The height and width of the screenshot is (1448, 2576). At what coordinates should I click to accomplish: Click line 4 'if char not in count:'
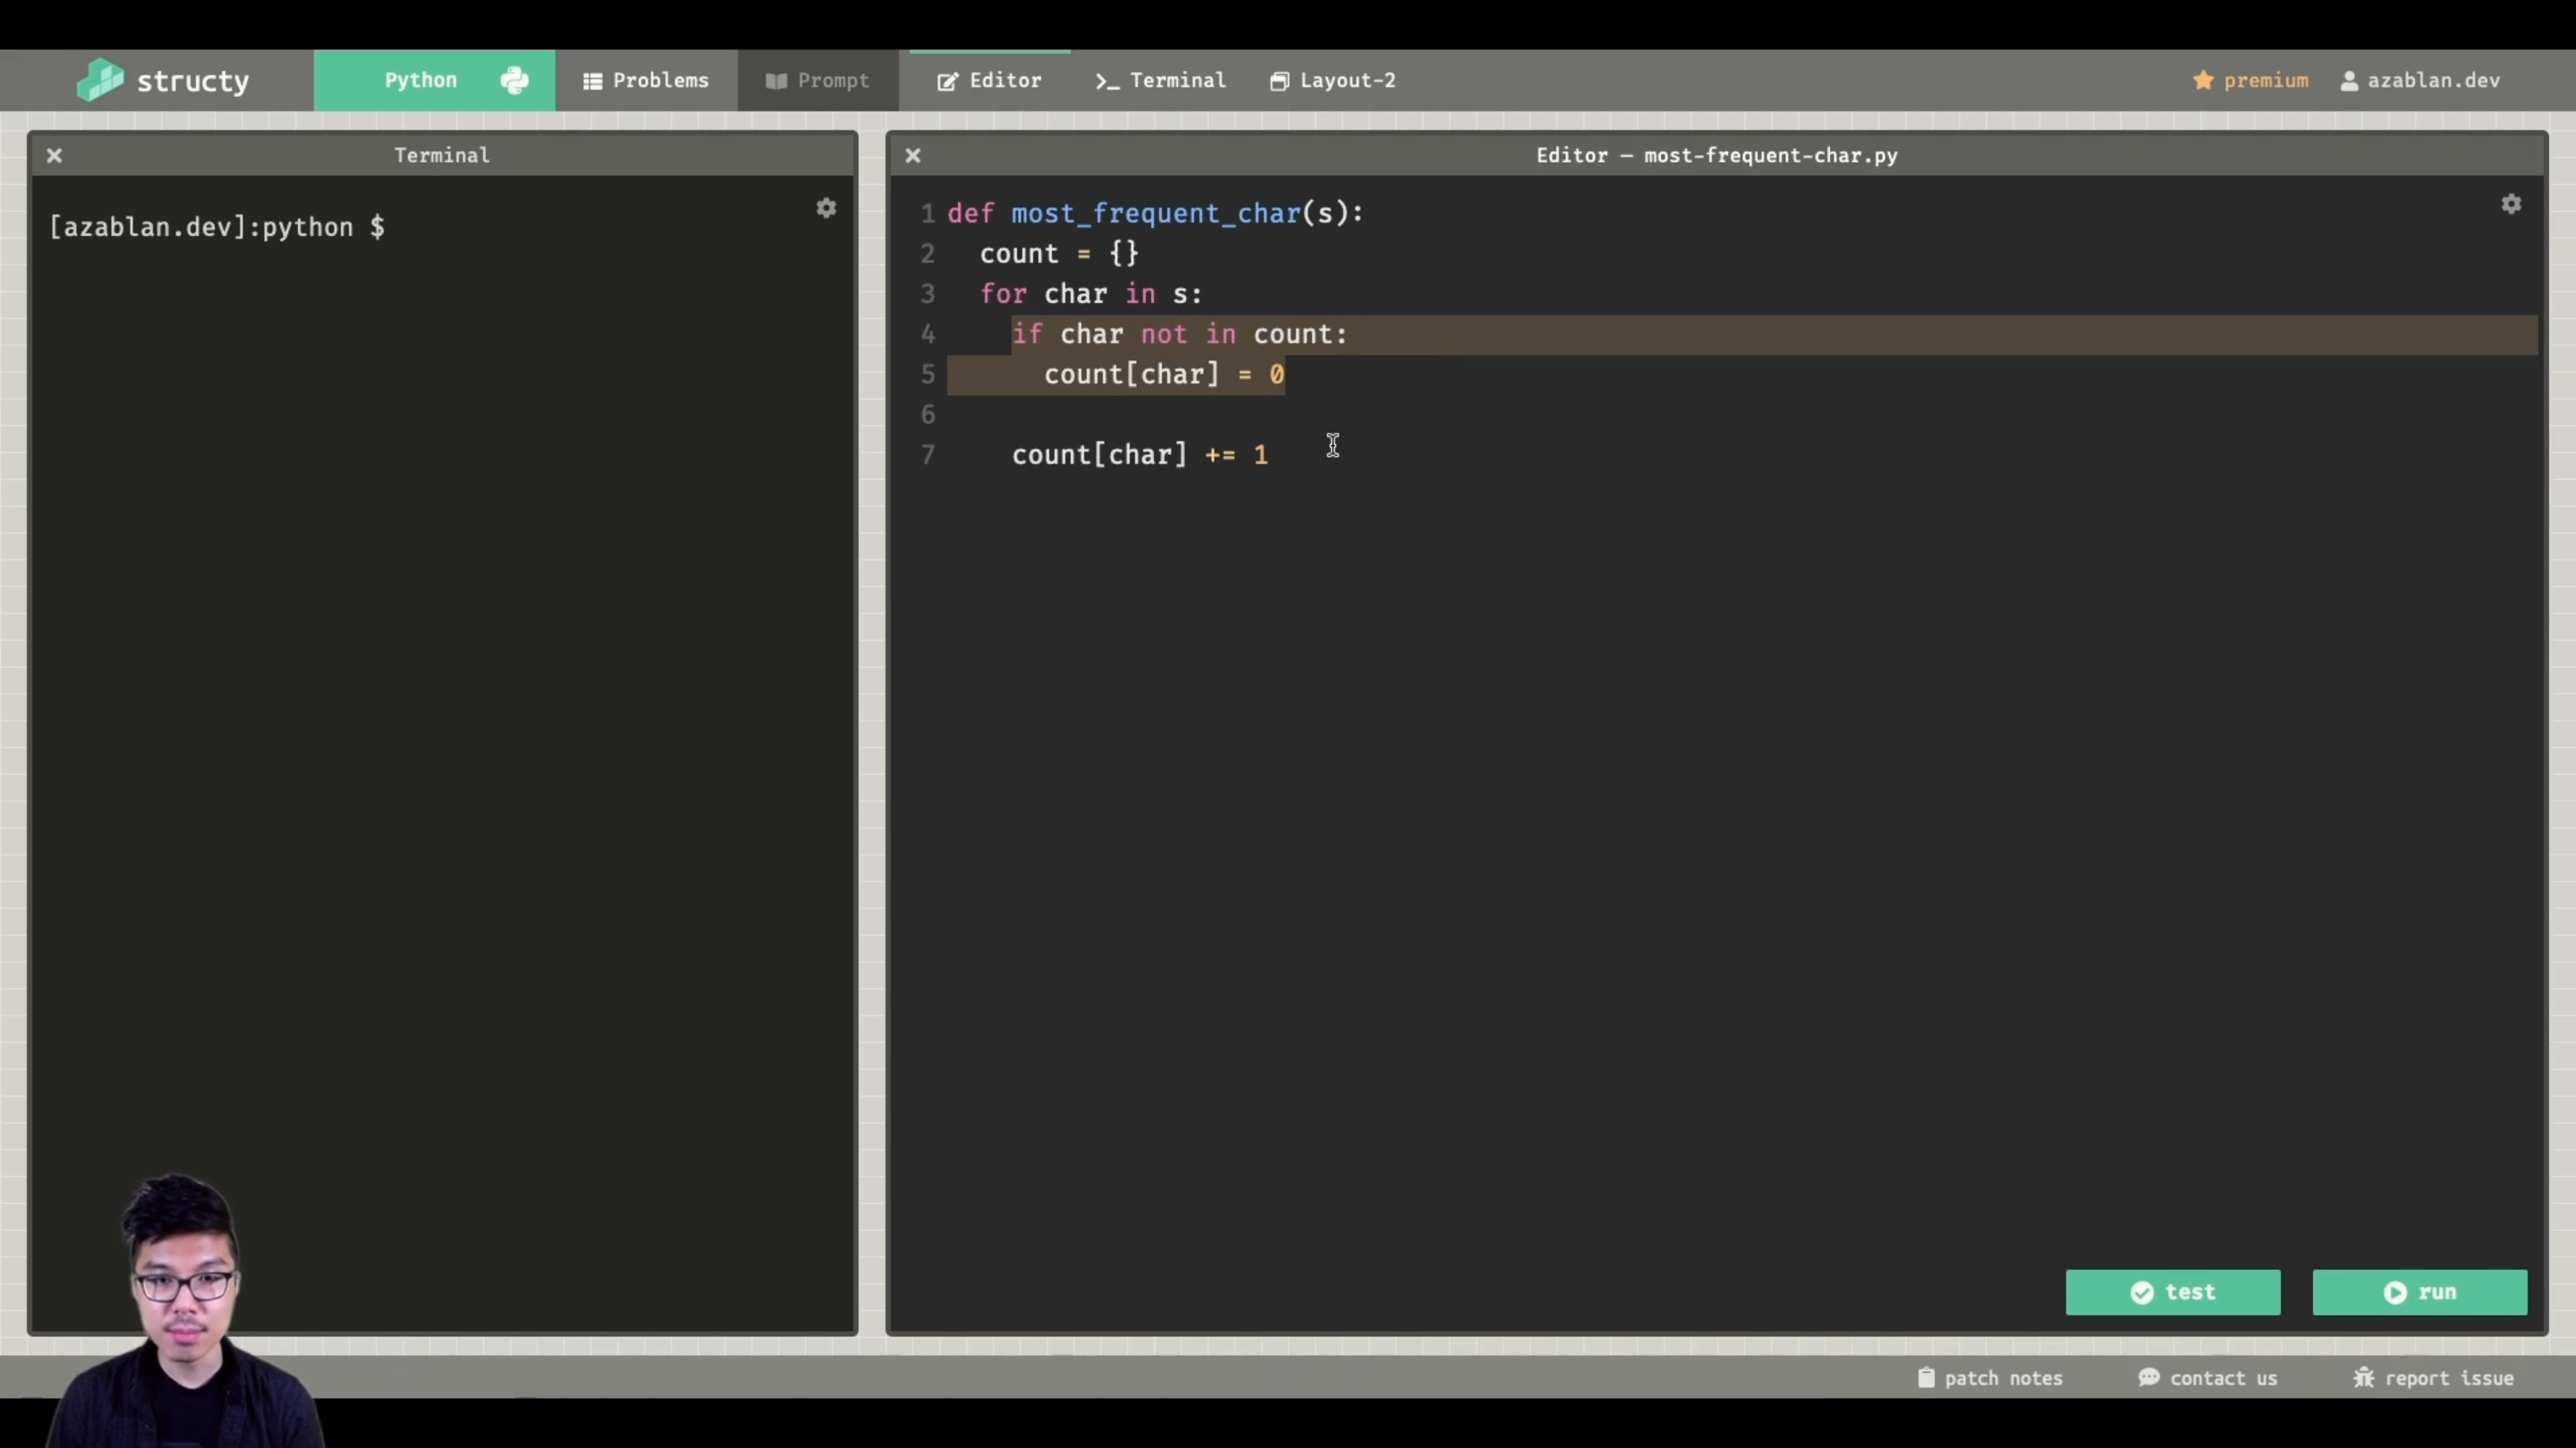coord(1180,333)
